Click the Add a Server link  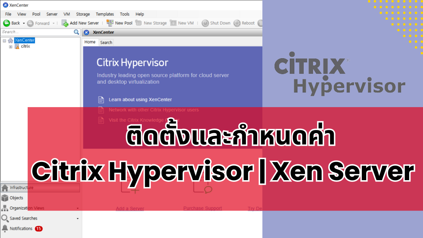click(x=130, y=209)
